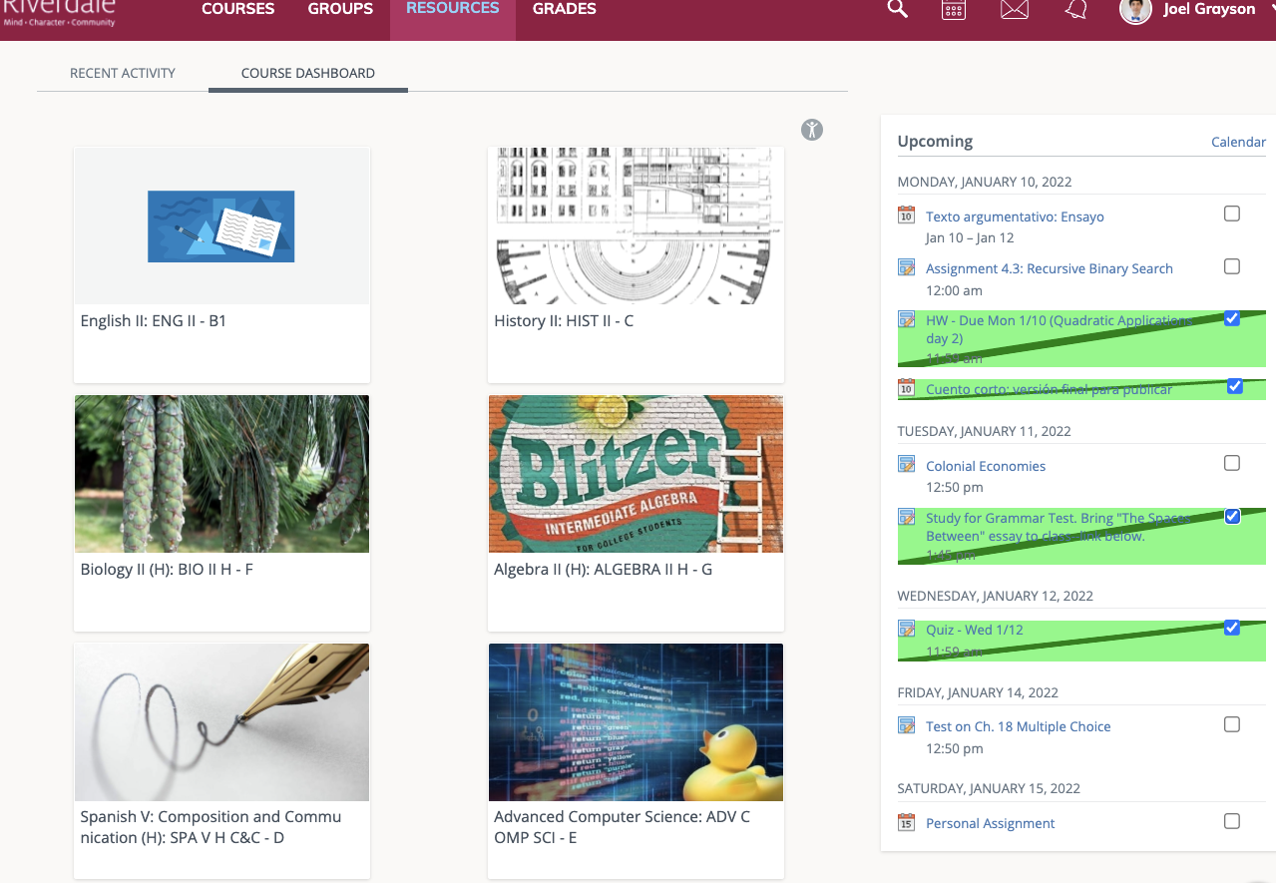Click the Biology II (H): BIO II H - F title
This screenshot has height=883, width=1276.
tap(167, 570)
